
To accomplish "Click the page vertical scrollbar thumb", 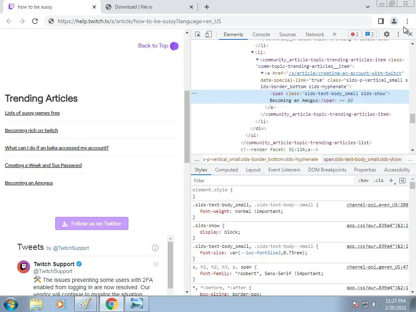I will point(187,127).
